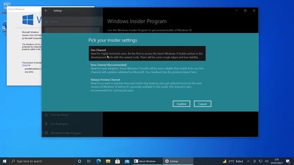
Task: Open Cortana from the taskbar
Action: click(79, 161)
